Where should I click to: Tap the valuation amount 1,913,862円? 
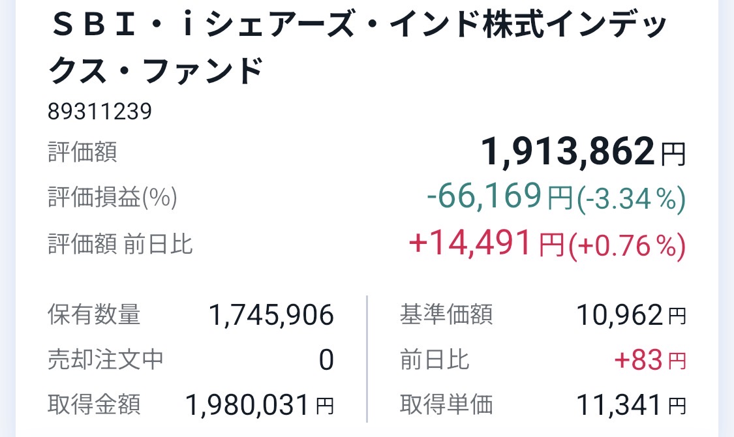pyautogui.click(x=583, y=153)
